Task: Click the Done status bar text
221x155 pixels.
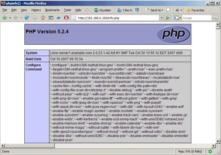Action: pos(6,151)
